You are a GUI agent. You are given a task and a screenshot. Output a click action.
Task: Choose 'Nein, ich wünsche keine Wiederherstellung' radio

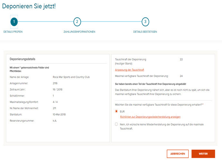pos(116,124)
